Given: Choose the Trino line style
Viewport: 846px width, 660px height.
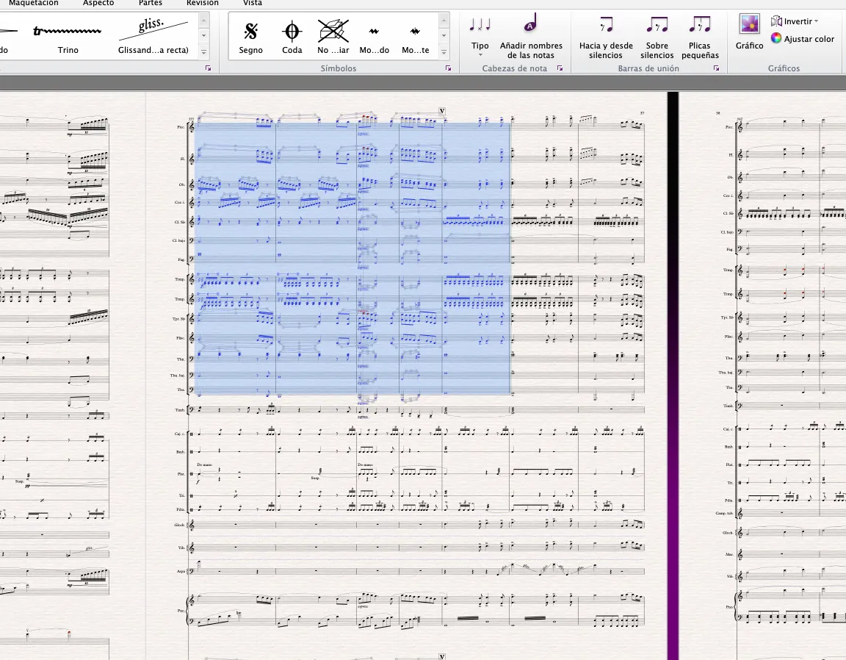Looking at the screenshot, I should point(68,37).
